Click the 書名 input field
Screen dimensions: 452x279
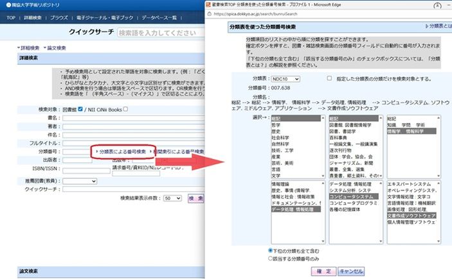pyautogui.click(x=134, y=118)
